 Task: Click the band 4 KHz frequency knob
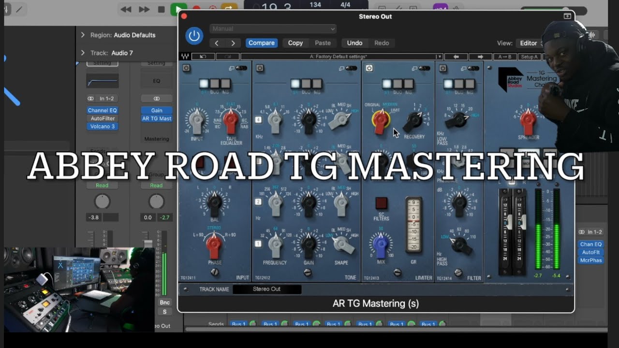[x=275, y=120]
